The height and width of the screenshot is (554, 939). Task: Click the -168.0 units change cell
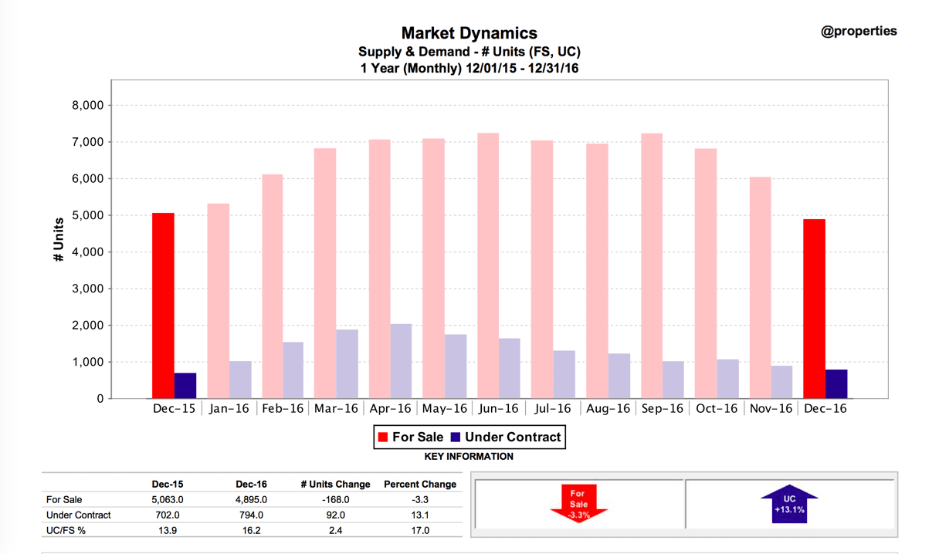coord(335,500)
